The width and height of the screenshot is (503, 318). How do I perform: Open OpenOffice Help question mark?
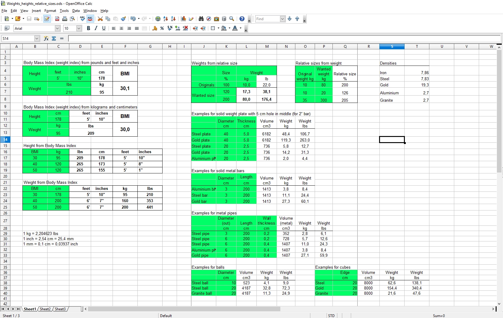(x=242, y=19)
